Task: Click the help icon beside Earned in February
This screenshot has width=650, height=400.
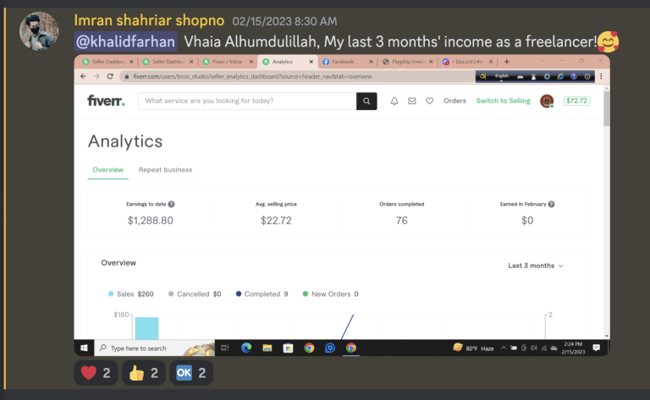Action: coord(551,204)
